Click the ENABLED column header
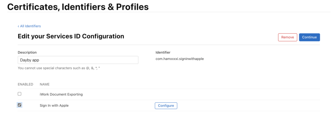The width and height of the screenshot is (333, 131). 26,84
